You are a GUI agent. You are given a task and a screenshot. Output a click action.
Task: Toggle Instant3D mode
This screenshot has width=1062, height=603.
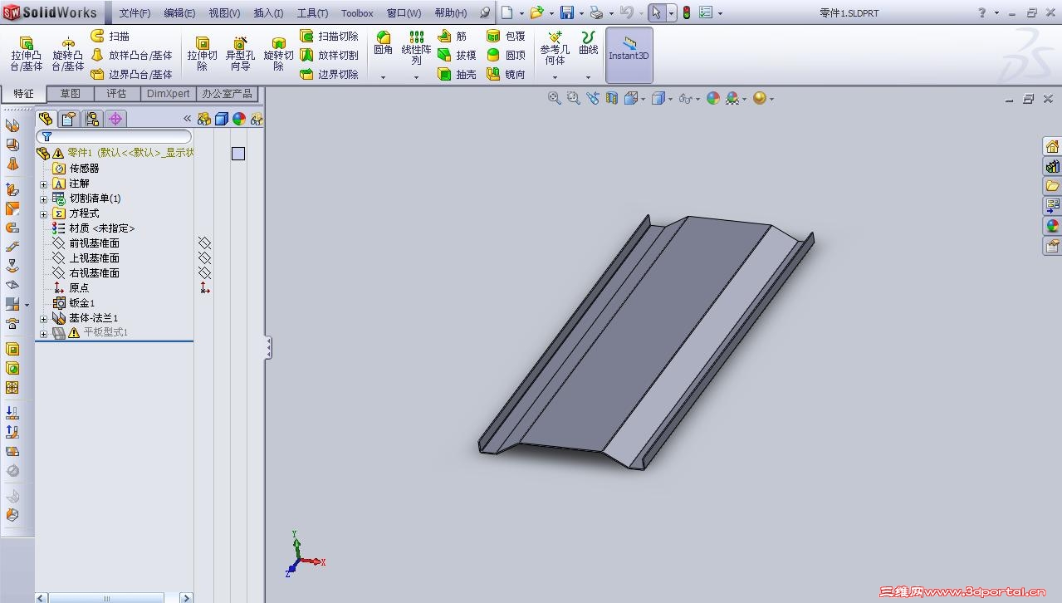[629, 55]
